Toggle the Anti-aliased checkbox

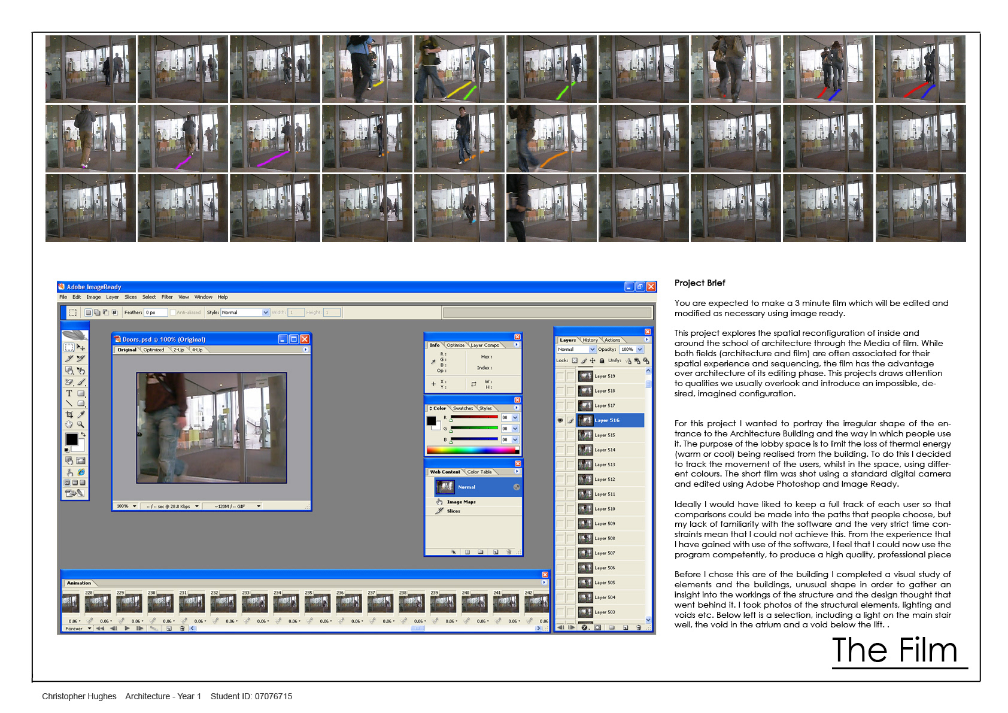point(173,312)
